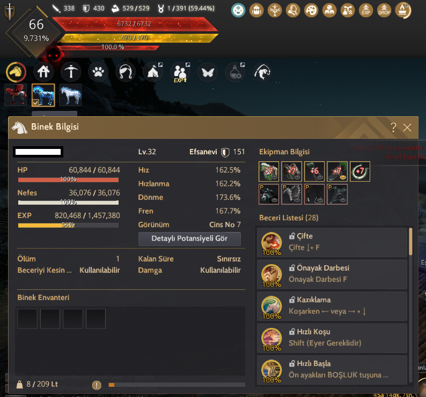Screen dimensions: 426x397
Task: Select the red winged horse thumbnail
Action: point(16,95)
